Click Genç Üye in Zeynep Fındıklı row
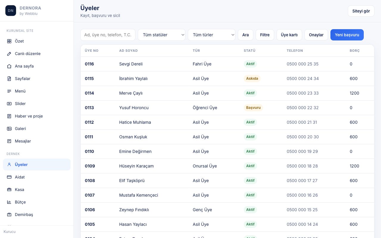Image resolution: width=381 pixels, height=238 pixels. 202,210
